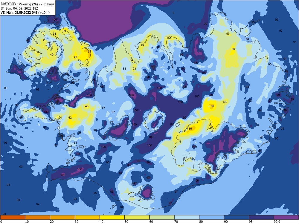Click the humidity value '85' on the map
The height and width of the screenshot is (224, 299).
point(110,74)
